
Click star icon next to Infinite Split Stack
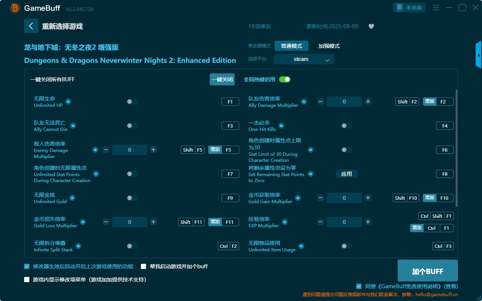78,246
